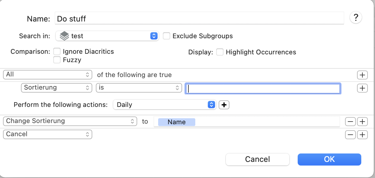Click the database stack icon beside test
Image resolution: width=375 pixels, height=178 pixels.
point(64,36)
